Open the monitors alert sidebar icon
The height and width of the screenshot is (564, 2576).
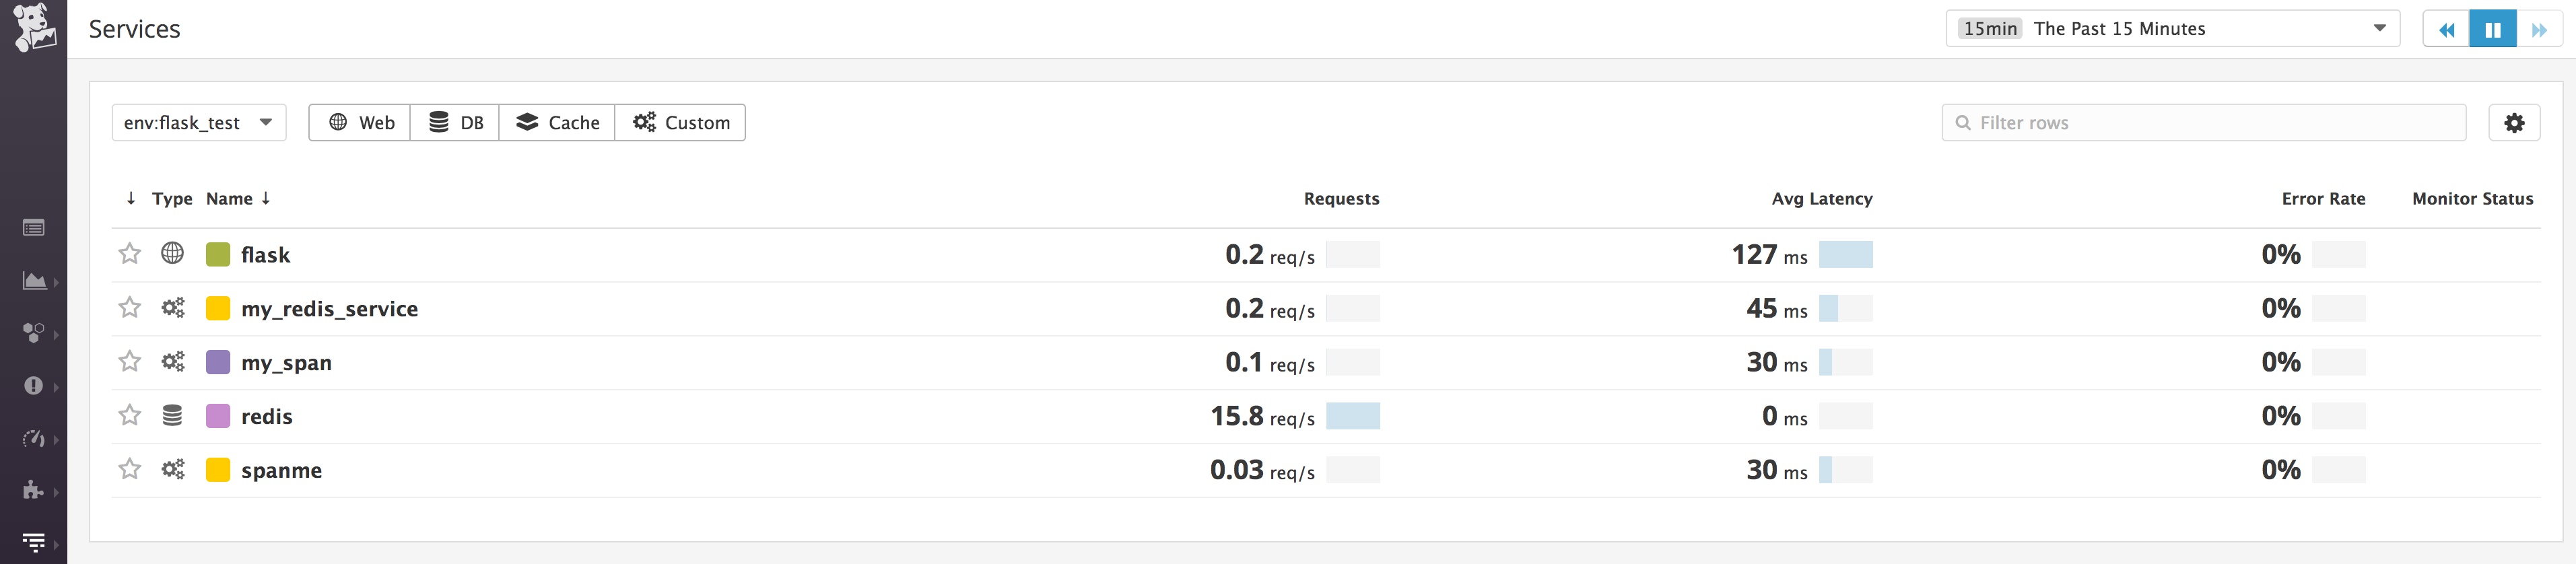click(33, 386)
